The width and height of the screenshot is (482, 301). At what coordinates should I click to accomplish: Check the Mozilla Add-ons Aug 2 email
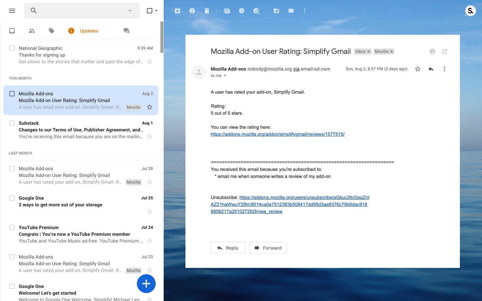click(x=12, y=94)
